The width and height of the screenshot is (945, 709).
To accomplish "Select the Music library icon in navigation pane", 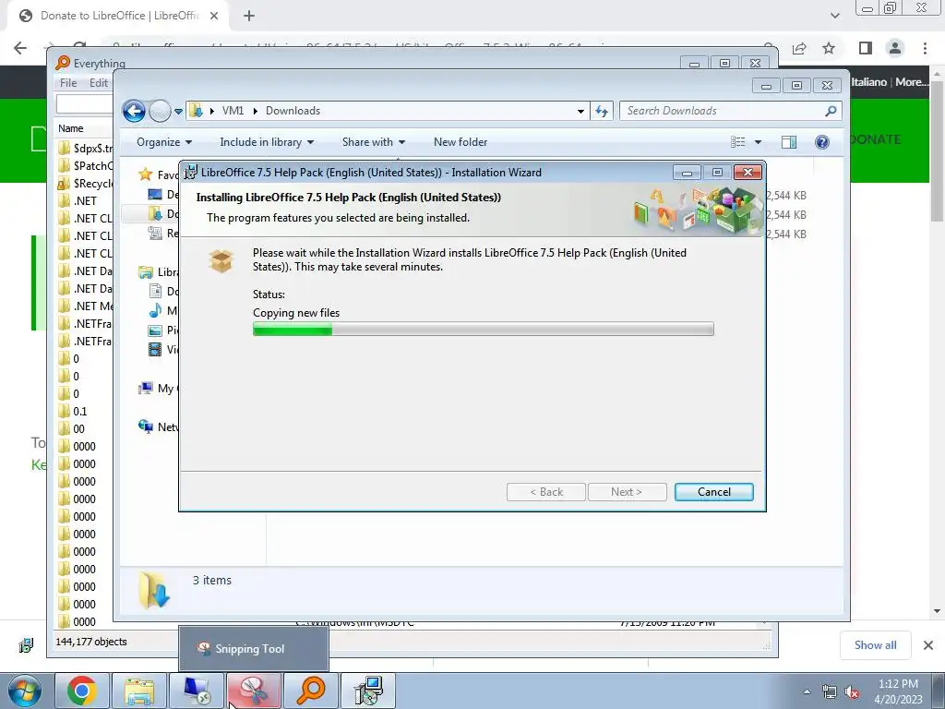I will point(155,310).
